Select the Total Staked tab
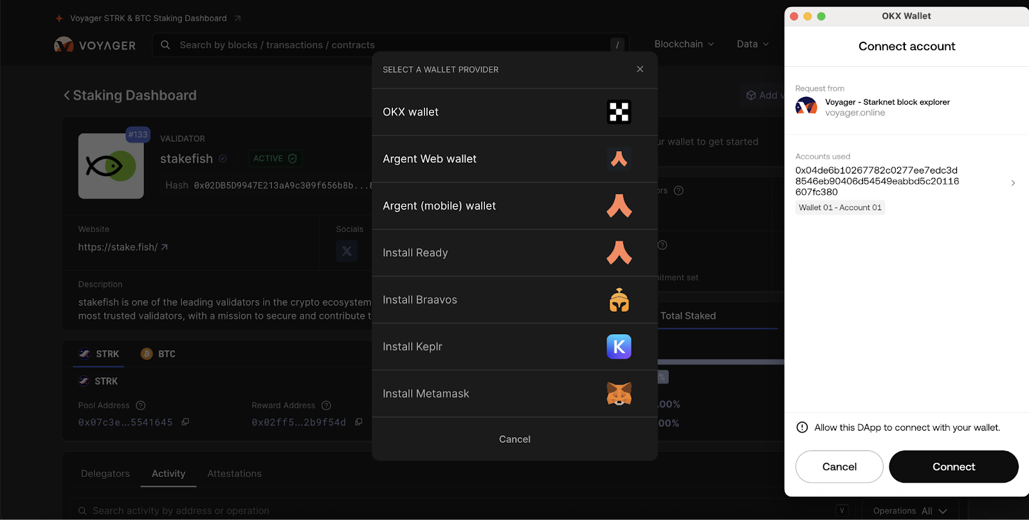1029x520 pixels. click(x=688, y=316)
